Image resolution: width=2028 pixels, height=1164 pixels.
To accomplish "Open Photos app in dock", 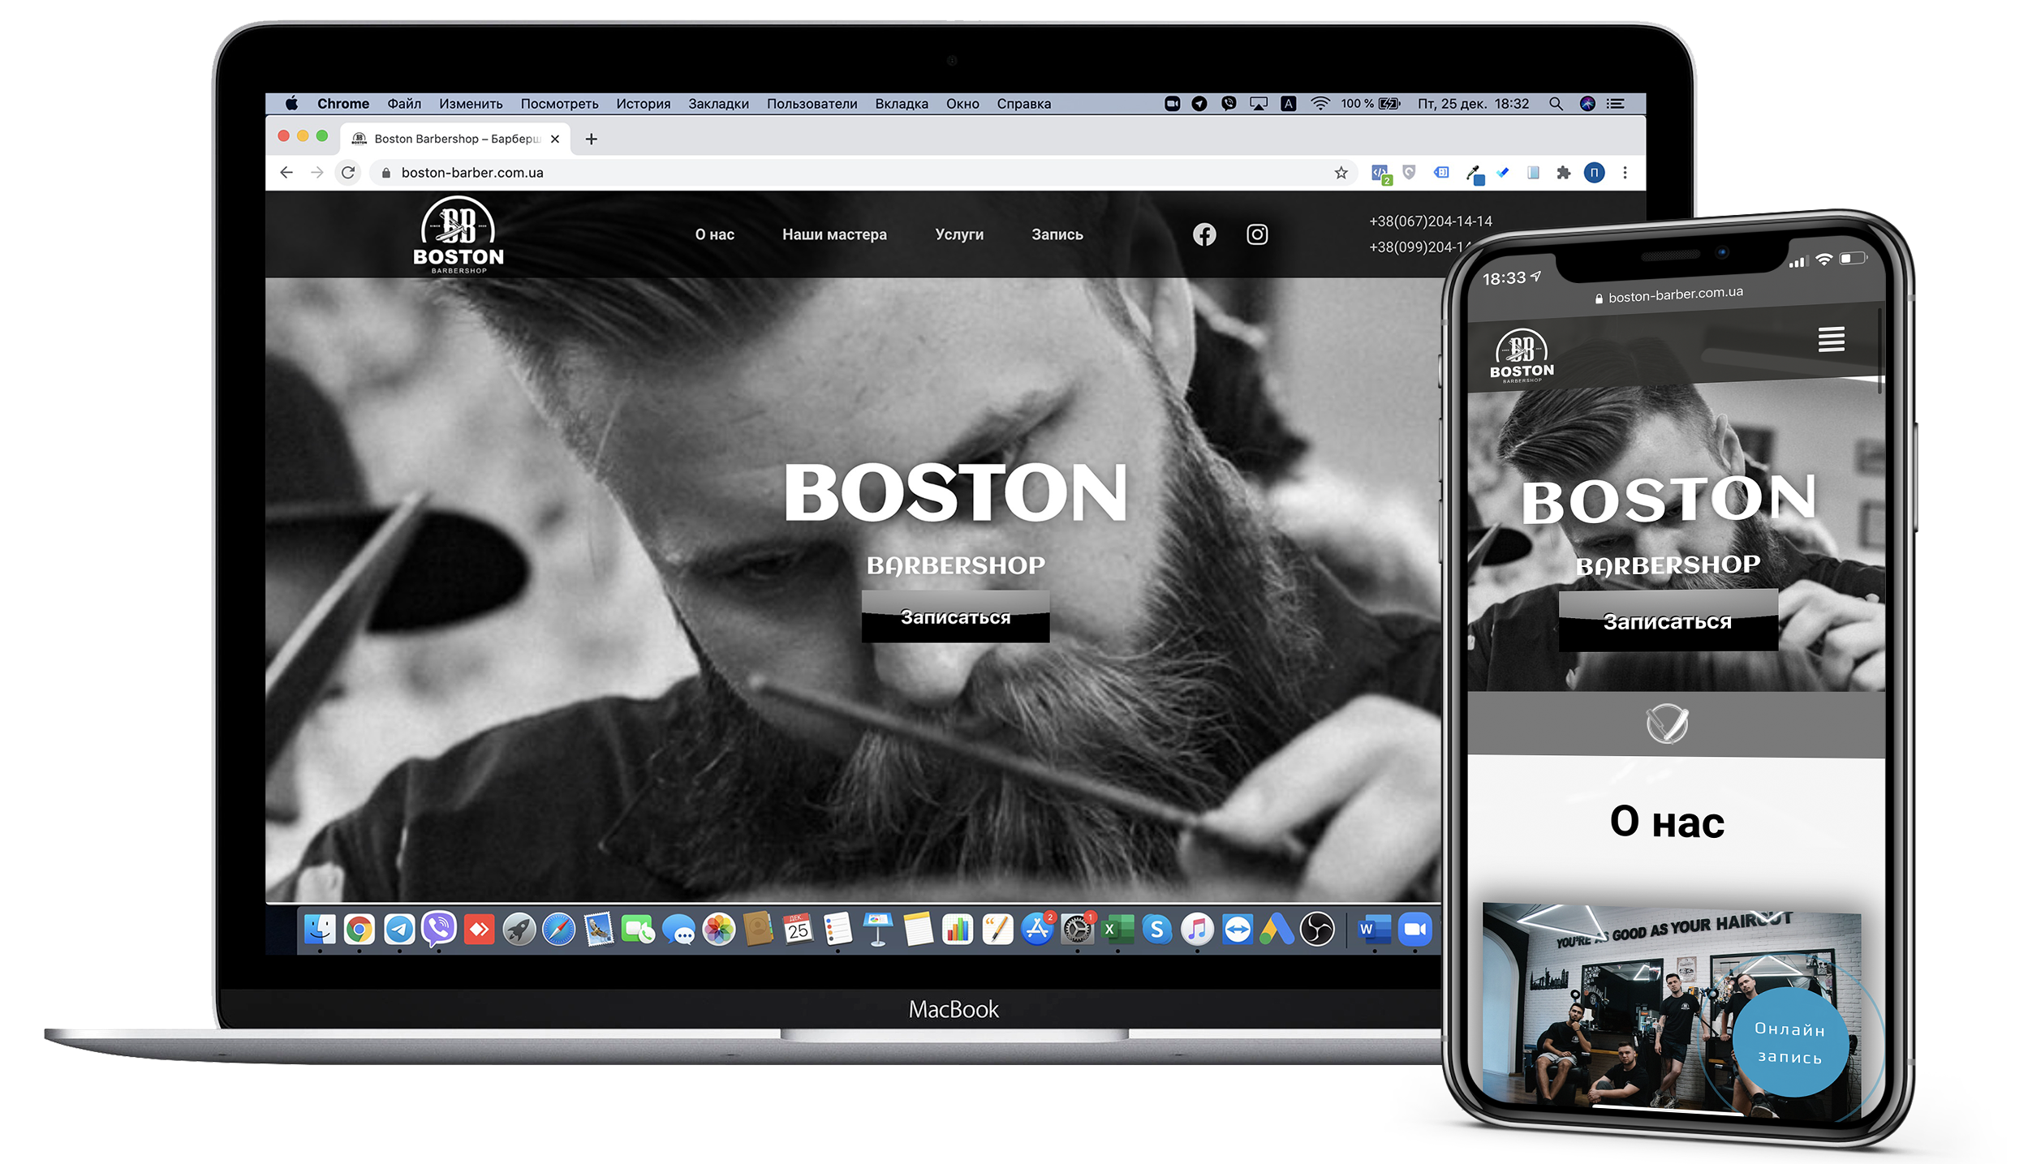I will coord(718,930).
